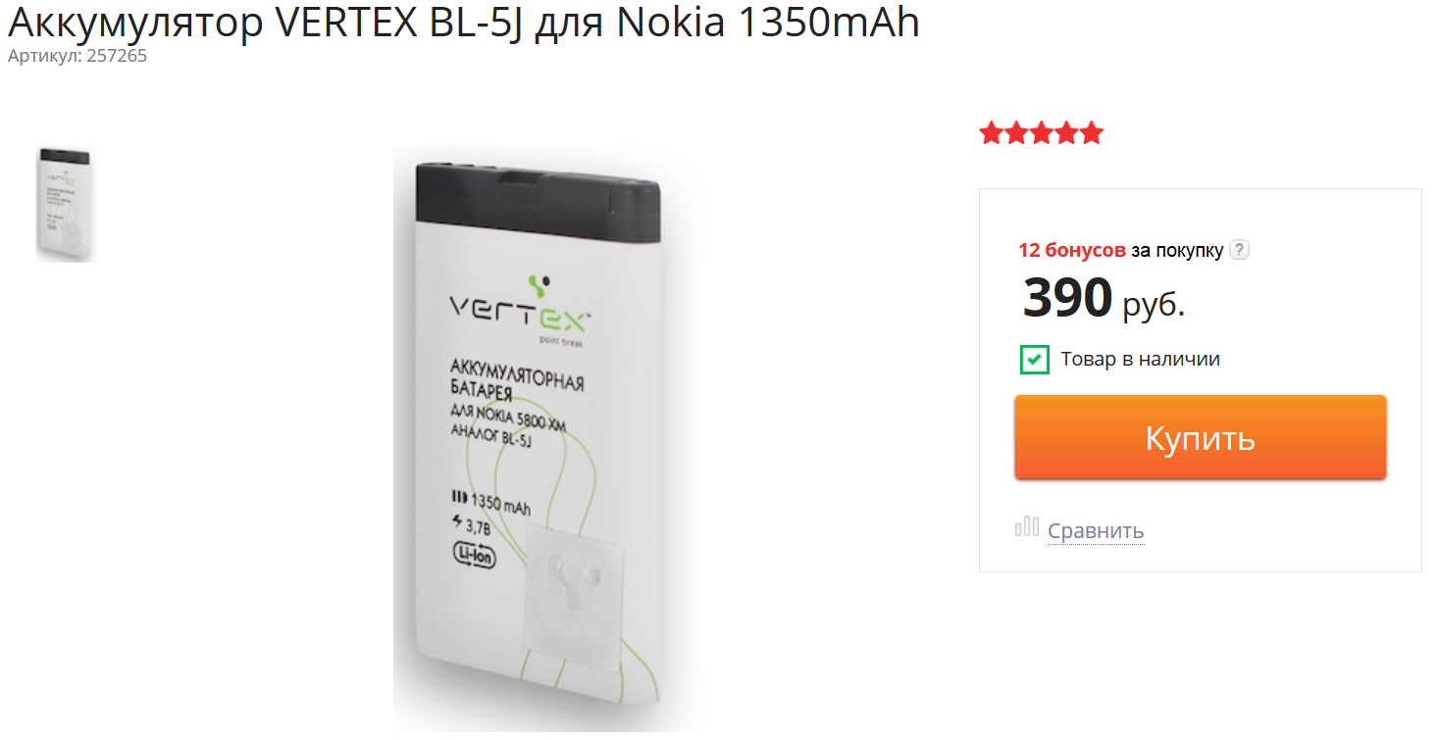Viewport: 1439px width, 740px height.
Task: Click the Товар в наличии label
Action: point(1141,360)
